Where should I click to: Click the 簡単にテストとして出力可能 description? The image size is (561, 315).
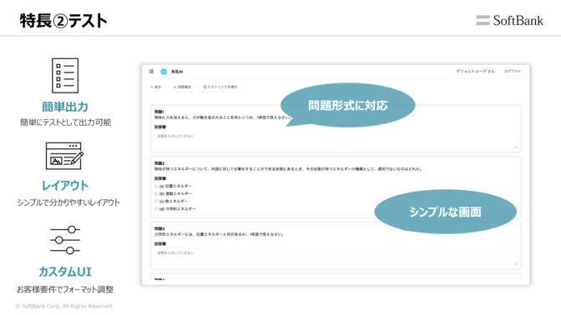click(x=65, y=122)
